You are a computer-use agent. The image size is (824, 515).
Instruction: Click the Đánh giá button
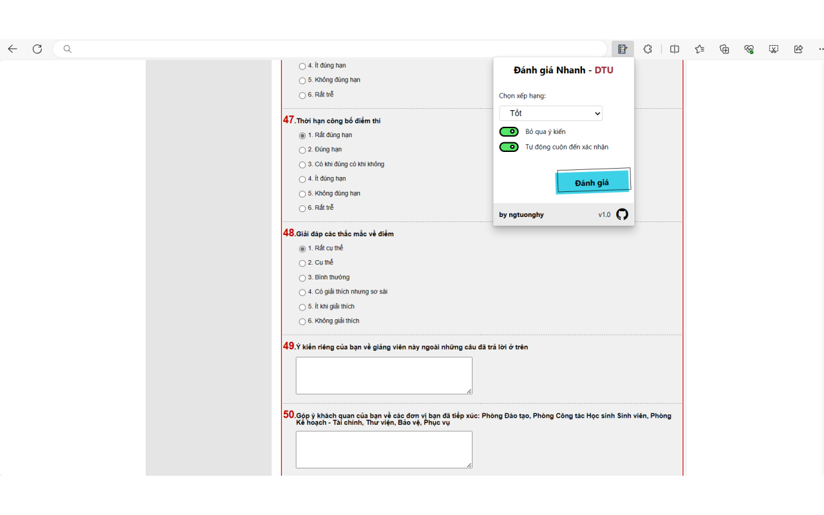click(x=592, y=182)
